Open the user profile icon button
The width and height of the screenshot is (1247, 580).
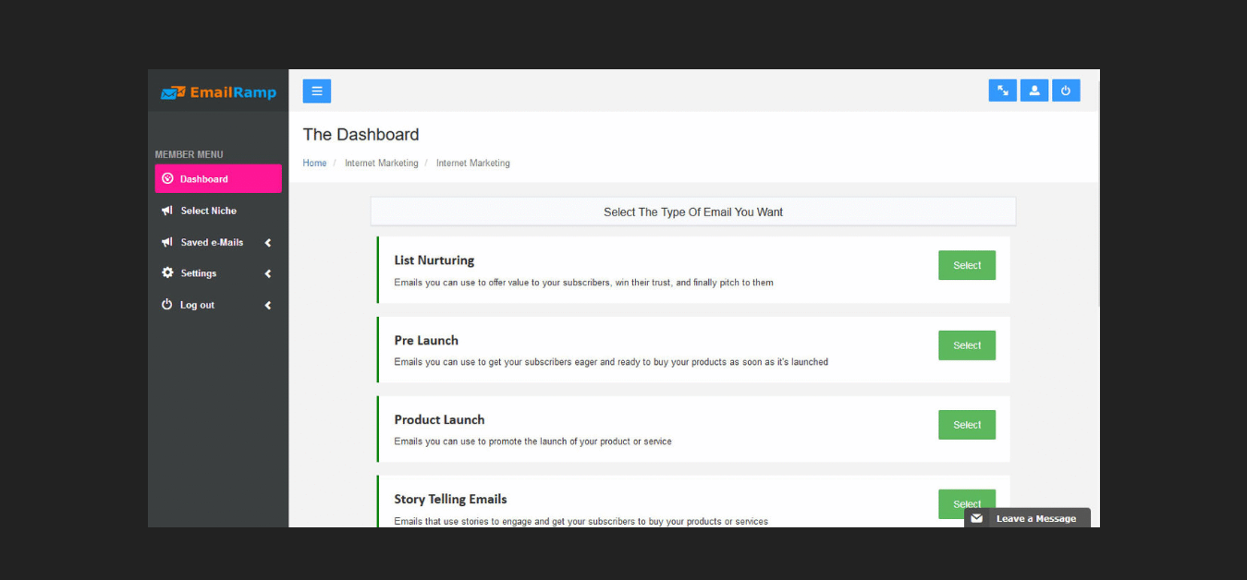pos(1034,91)
